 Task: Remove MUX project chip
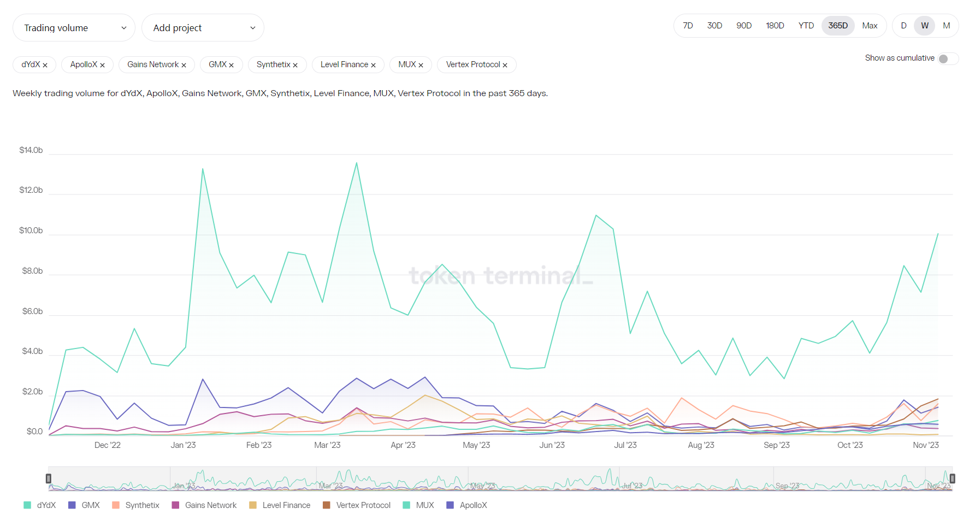(x=421, y=65)
